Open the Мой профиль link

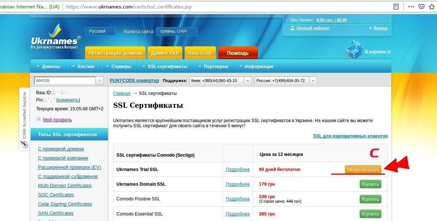(x=57, y=120)
